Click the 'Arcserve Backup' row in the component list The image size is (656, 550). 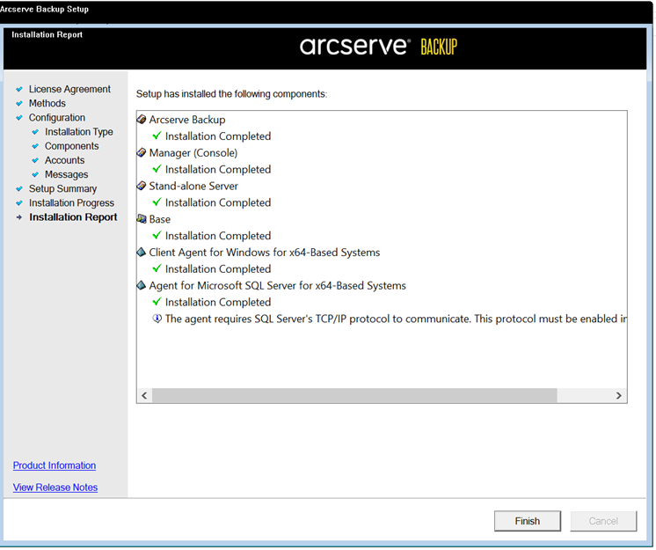tap(187, 120)
